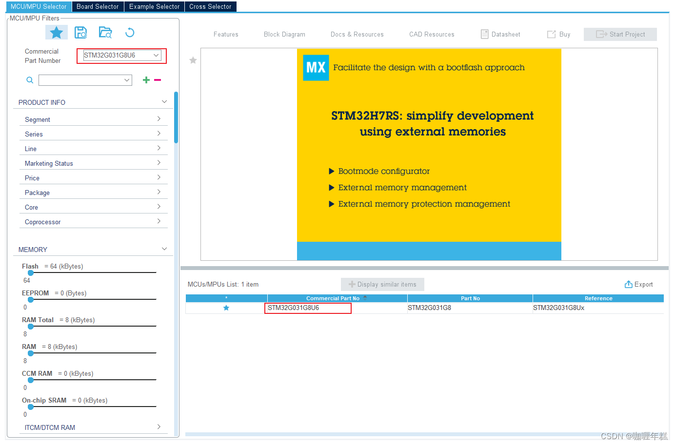The image size is (675, 445).
Task: Open CAD Resources tab
Action: click(432, 35)
